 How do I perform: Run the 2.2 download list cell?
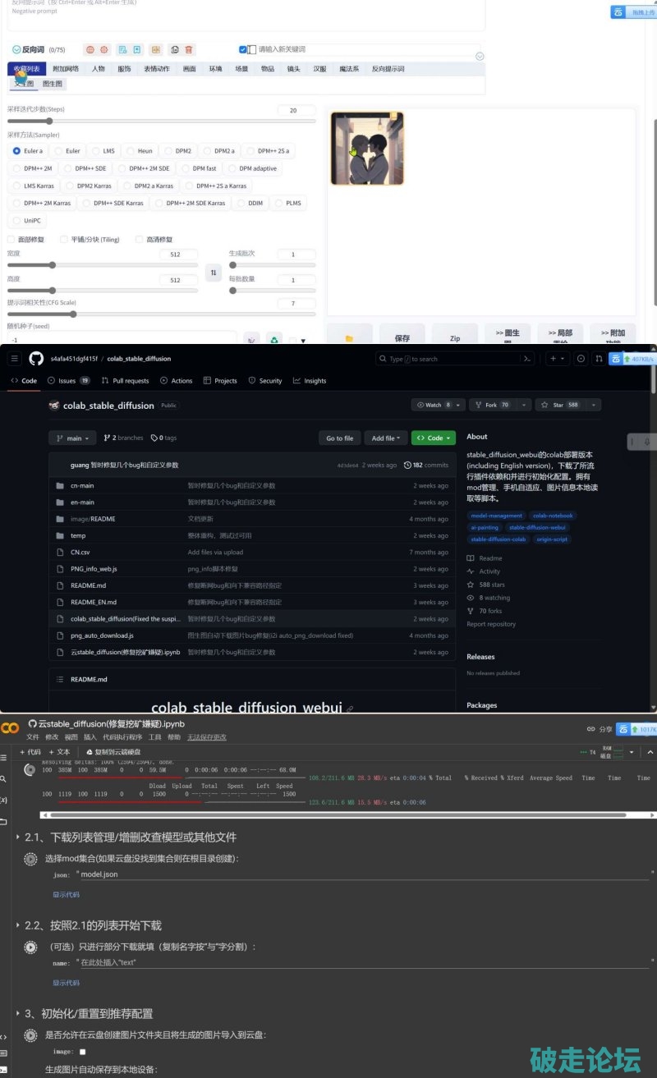tap(30, 947)
